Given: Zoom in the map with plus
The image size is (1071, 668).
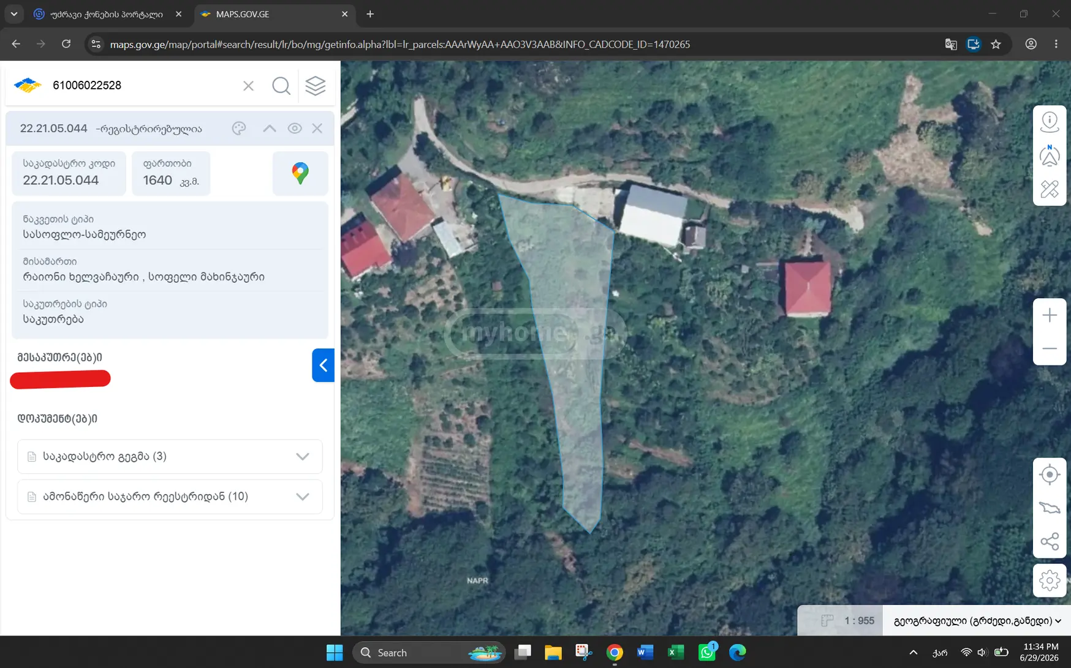Looking at the screenshot, I should pos(1050,315).
